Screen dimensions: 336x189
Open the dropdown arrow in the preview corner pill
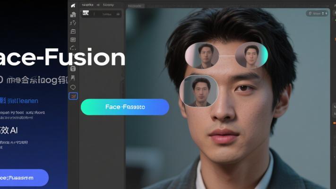coord(326,14)
